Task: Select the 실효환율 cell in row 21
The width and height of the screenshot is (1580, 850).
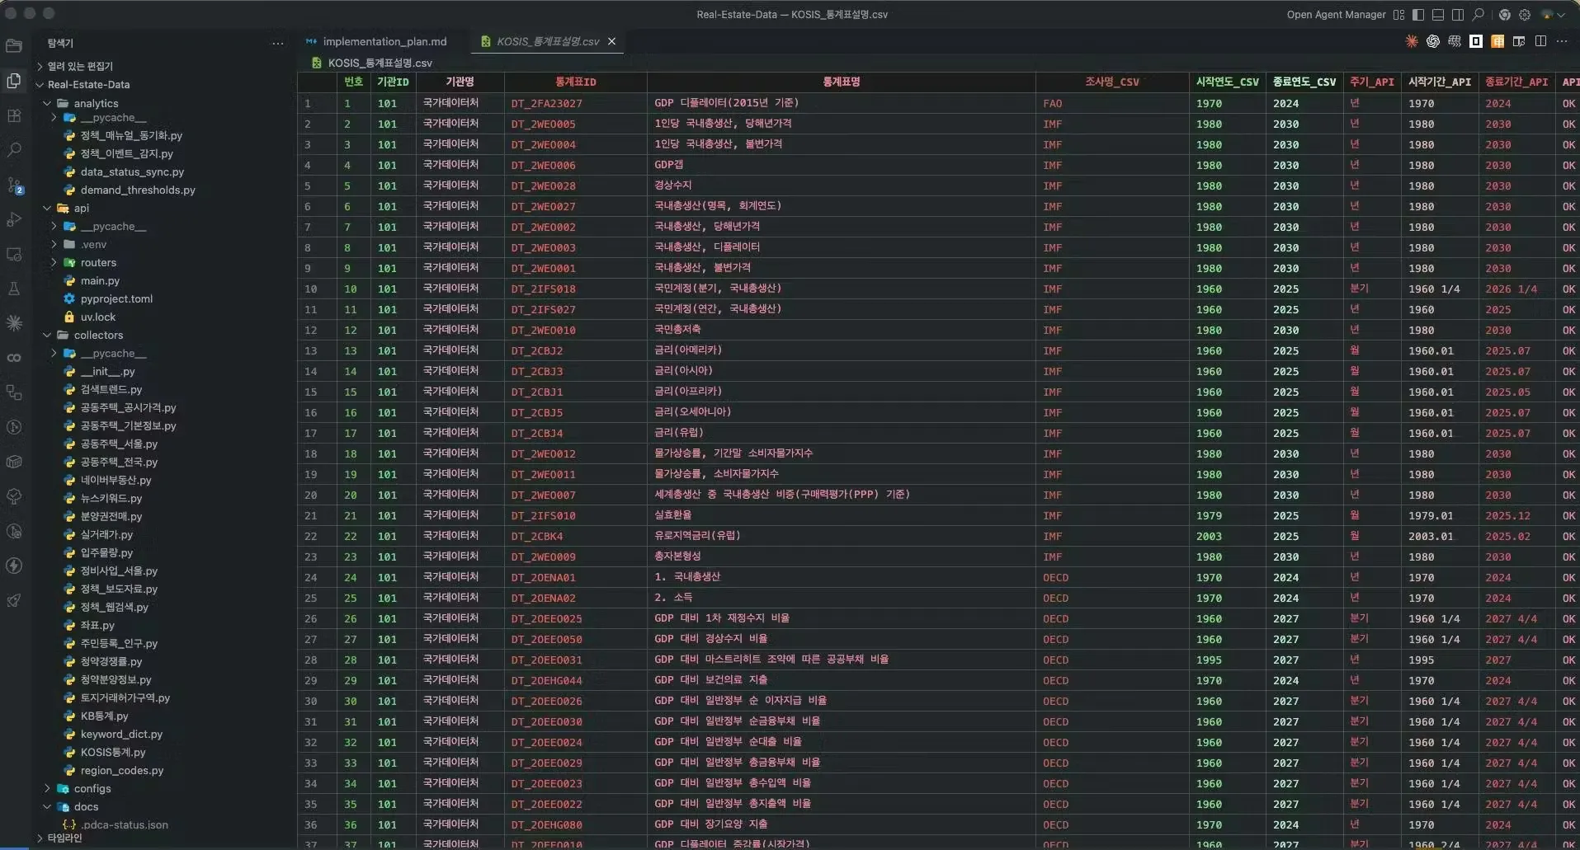Action: pyautogui.click(x=841, y=515)
